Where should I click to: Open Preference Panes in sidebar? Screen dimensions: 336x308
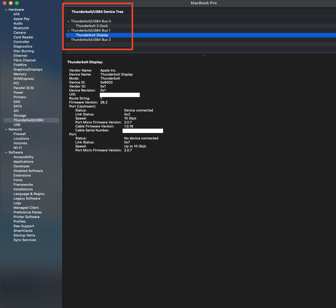point(28,212)
